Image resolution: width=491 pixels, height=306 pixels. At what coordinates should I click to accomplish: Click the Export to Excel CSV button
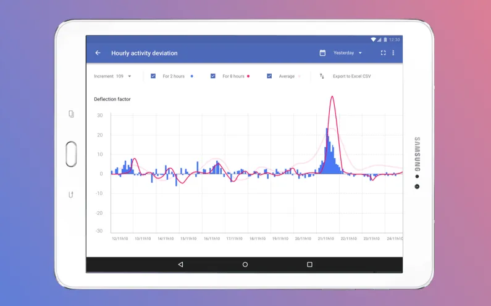tap(351, 76)
